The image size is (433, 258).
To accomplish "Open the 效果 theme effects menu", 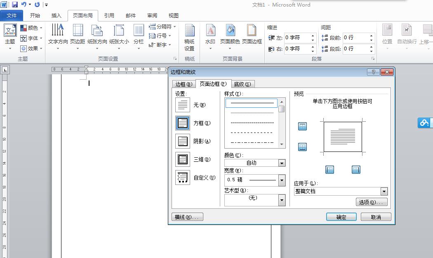I will pos(31,48).
